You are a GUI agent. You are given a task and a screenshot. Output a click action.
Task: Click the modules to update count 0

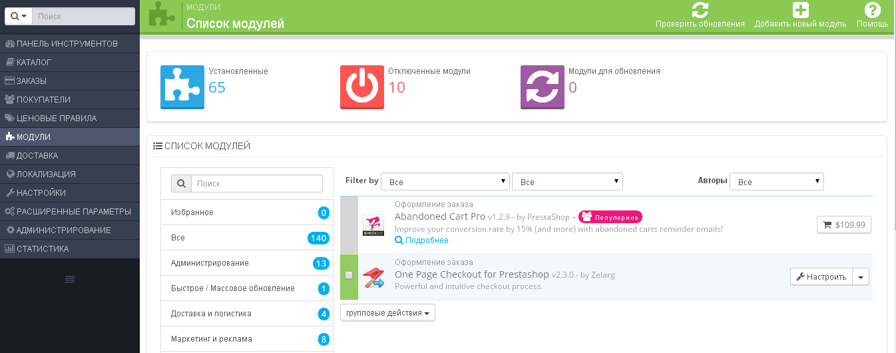[572, 87]
